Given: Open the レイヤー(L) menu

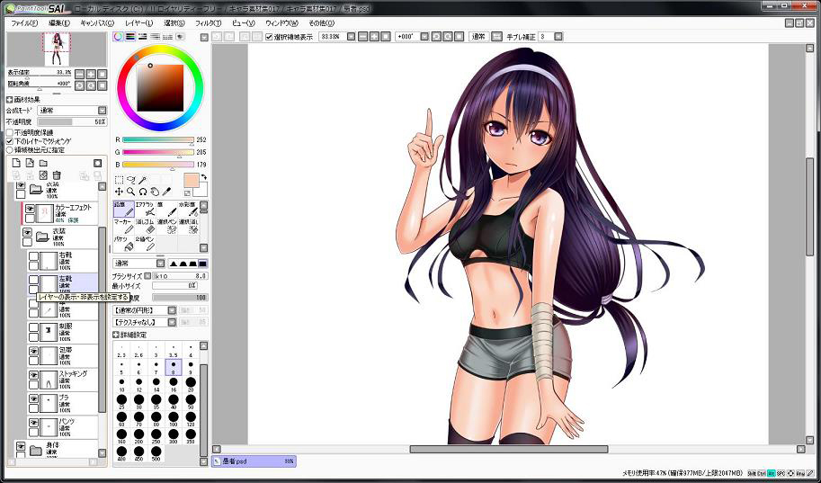Looking at the screenshot, I should click(138, 22).
